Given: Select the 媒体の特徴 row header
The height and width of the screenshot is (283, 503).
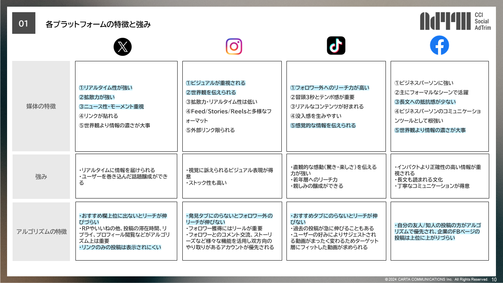Looking at the screenshot, I should [x=41, y=106].
